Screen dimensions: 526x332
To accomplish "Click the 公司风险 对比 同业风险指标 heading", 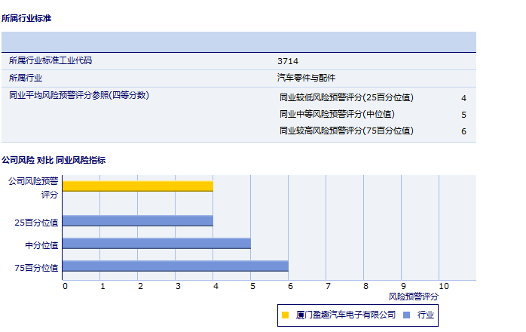I will pyautogui.click(x=54, y=160).
